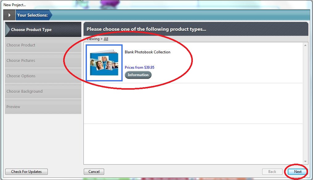
Task: Expand the Your Selections arrow toggle
Action: pos(9,15)
